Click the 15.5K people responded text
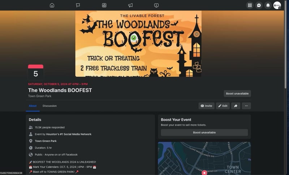The image size is (289, 175). [x=50, y=127]
